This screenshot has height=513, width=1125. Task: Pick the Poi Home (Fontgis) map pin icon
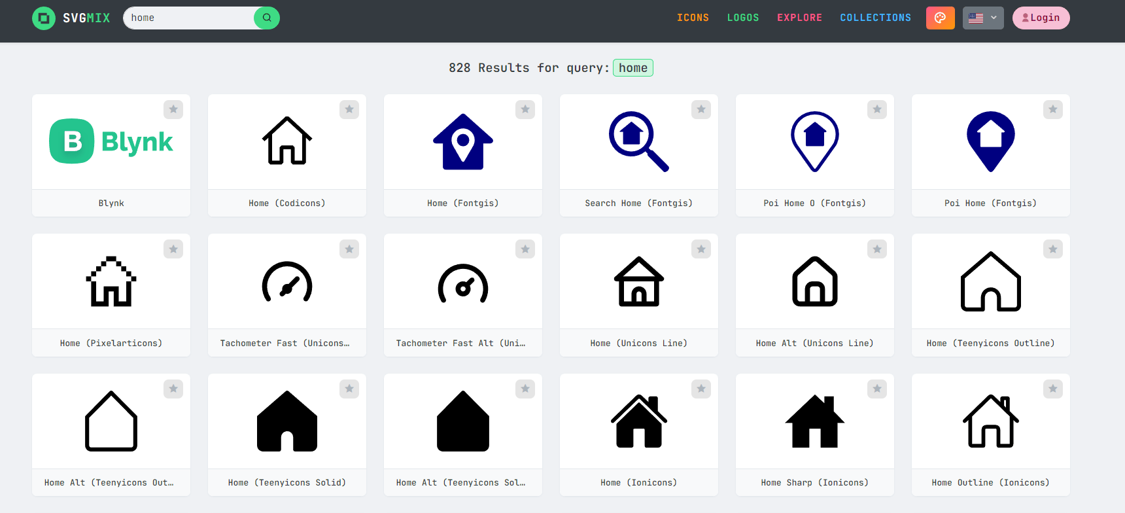pyautogui.click(x=990, y=141)
